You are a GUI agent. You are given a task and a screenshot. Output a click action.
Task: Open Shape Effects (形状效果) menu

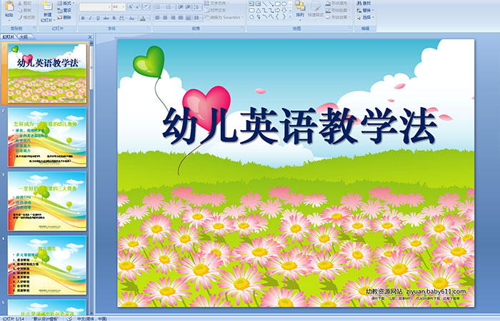(337, 17)
